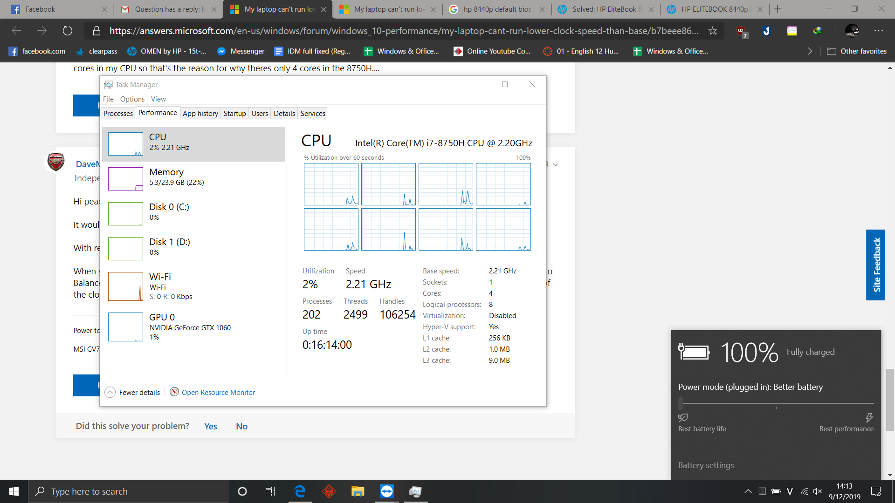Open browser settings ellipsis menu
The image size is (895, 503).
pyautogui.click(x=879, y=31)
